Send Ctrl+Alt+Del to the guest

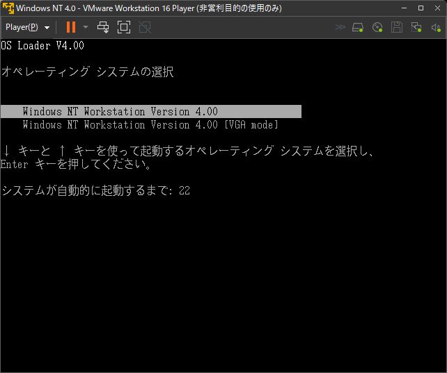pos(103,27)
